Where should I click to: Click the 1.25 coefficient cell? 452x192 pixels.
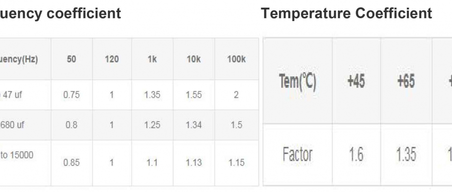click(152, 125)
